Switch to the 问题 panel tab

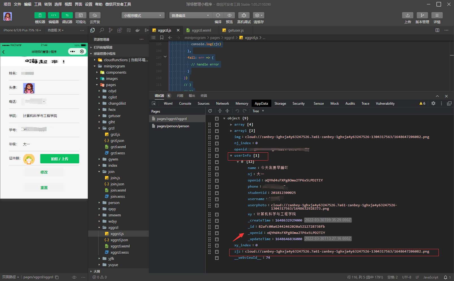point(180,96)
